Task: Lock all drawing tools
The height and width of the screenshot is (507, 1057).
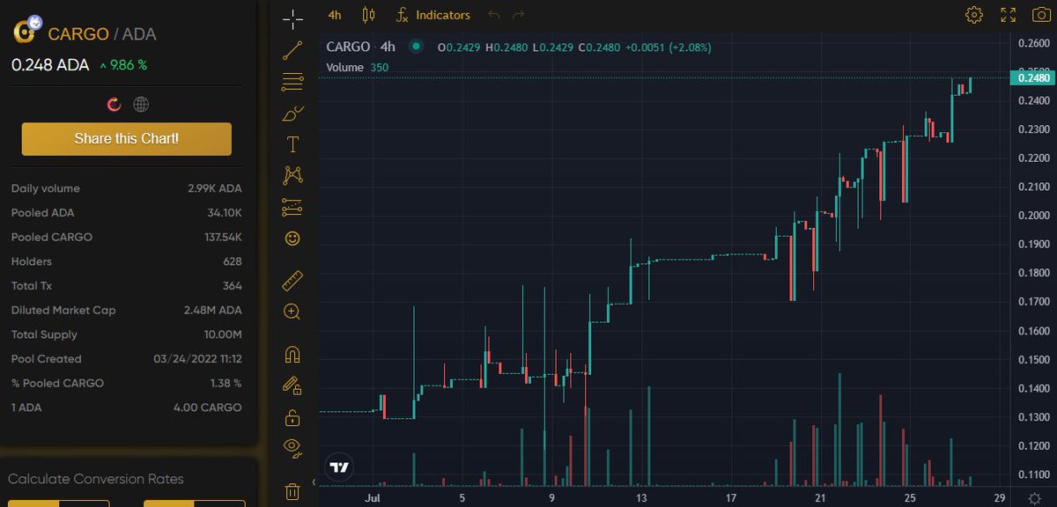Action: coord(292,417)
